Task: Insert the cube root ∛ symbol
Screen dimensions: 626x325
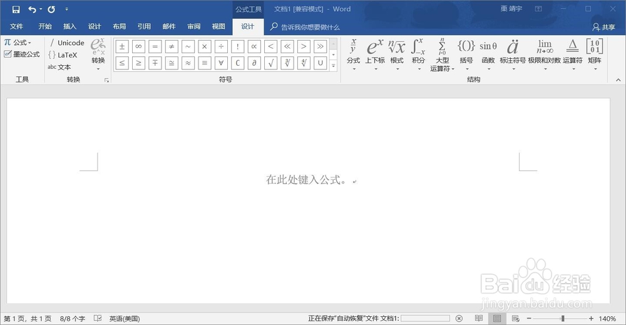Action: click(287, 63)
